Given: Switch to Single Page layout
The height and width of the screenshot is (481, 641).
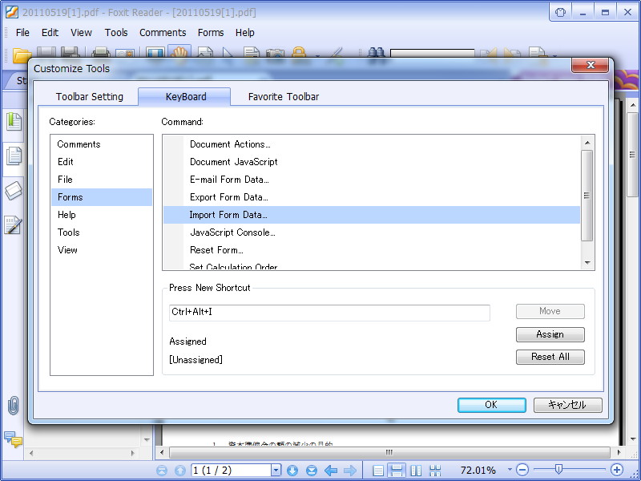Looking at the screenshot, I should tap(378, 471).
